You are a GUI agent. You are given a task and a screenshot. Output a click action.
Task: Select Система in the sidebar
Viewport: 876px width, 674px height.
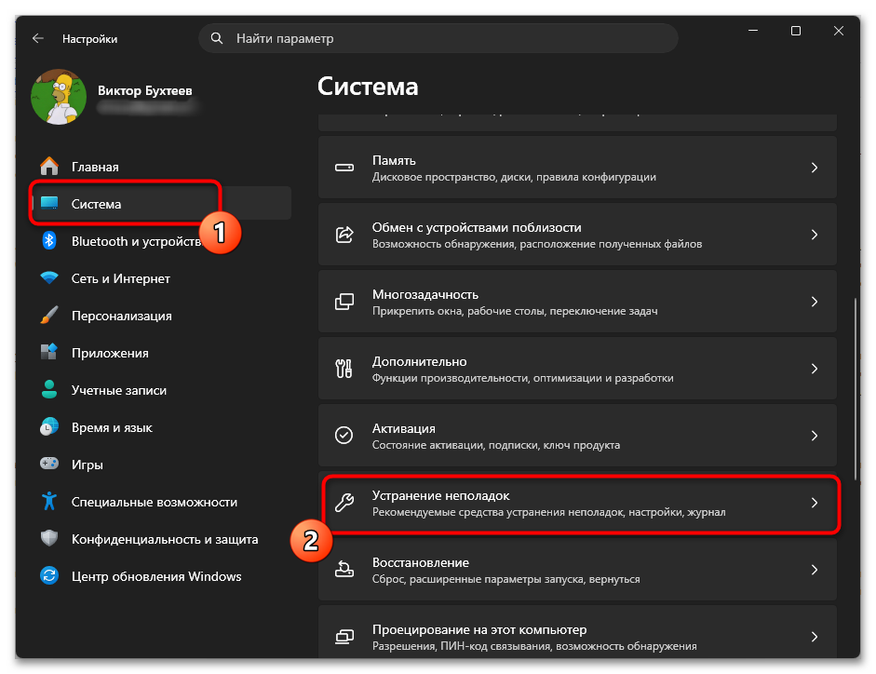click(162, 204)
